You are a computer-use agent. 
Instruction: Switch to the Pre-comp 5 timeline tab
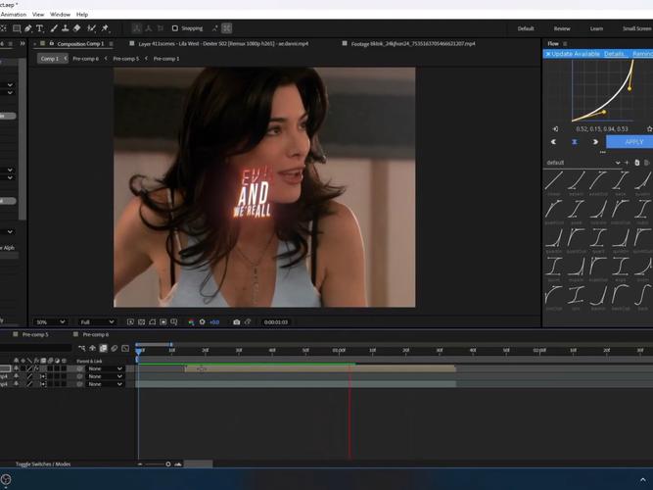(35, 334)
